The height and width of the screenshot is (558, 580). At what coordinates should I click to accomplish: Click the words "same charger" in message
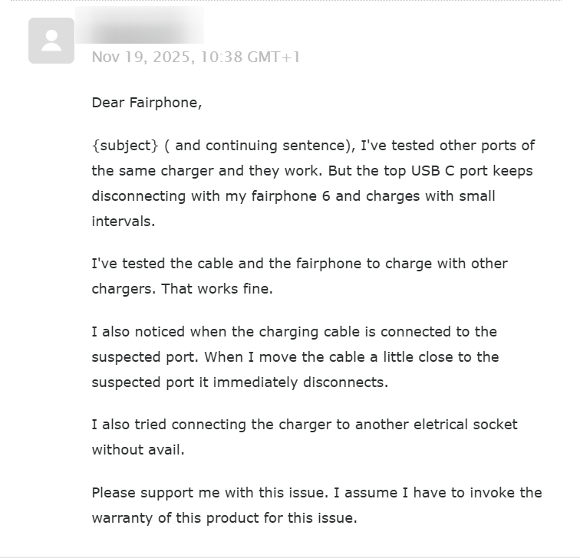click(x=158, y=170)
